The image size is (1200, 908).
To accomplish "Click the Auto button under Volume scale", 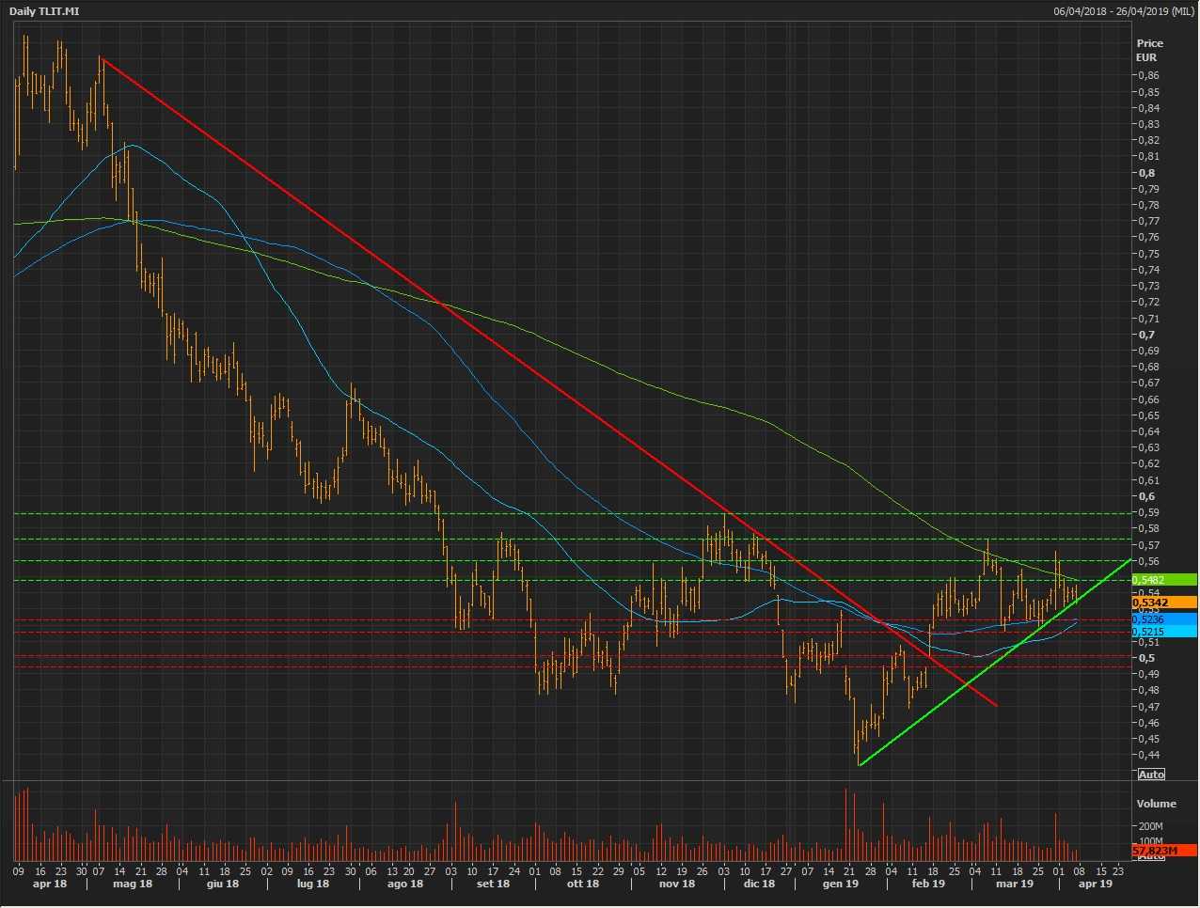I will [1151, 857].
